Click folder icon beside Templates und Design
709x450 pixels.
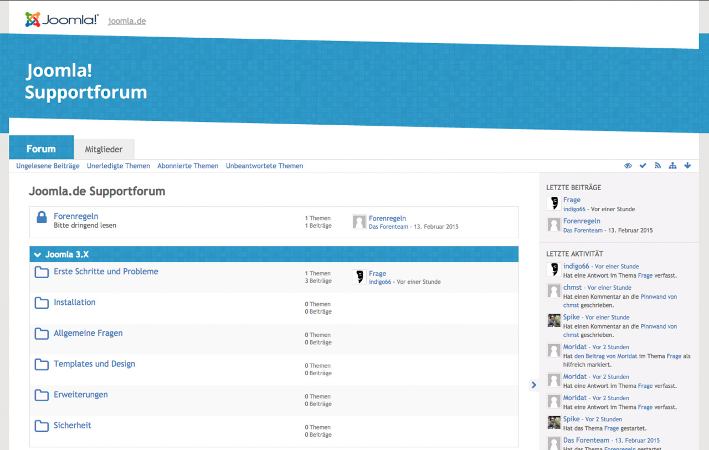click(x=42, y=365)
